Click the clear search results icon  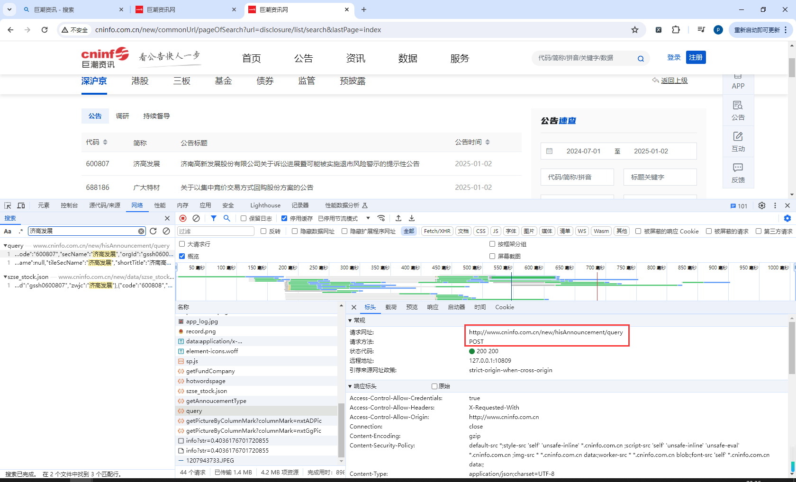coord(166,231)
